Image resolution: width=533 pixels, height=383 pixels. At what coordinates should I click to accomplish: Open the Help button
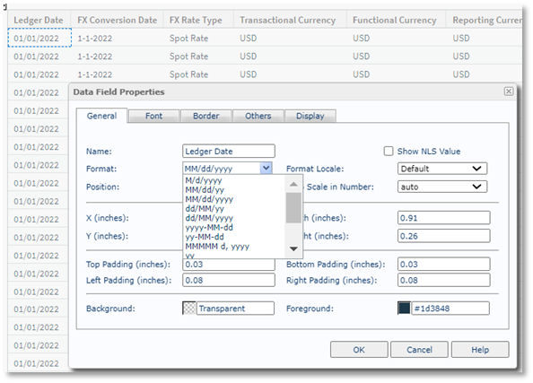(480, 350)
